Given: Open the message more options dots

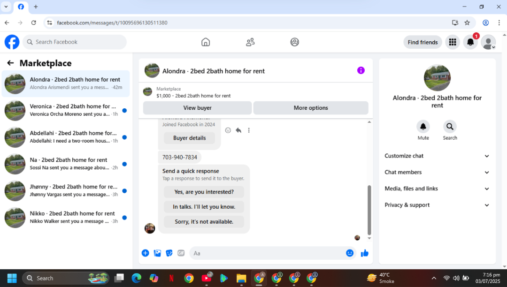Looking at the screenshot, I should pos(249,130).
